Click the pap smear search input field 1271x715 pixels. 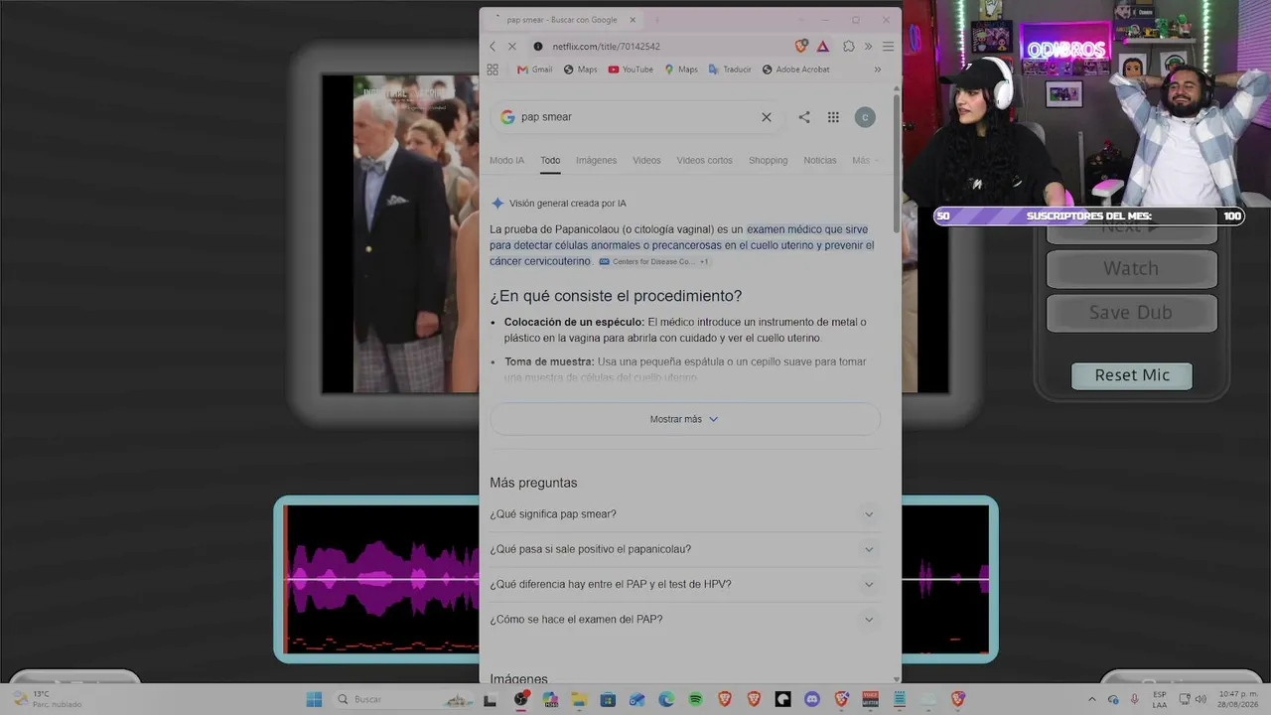click(635, 117)
